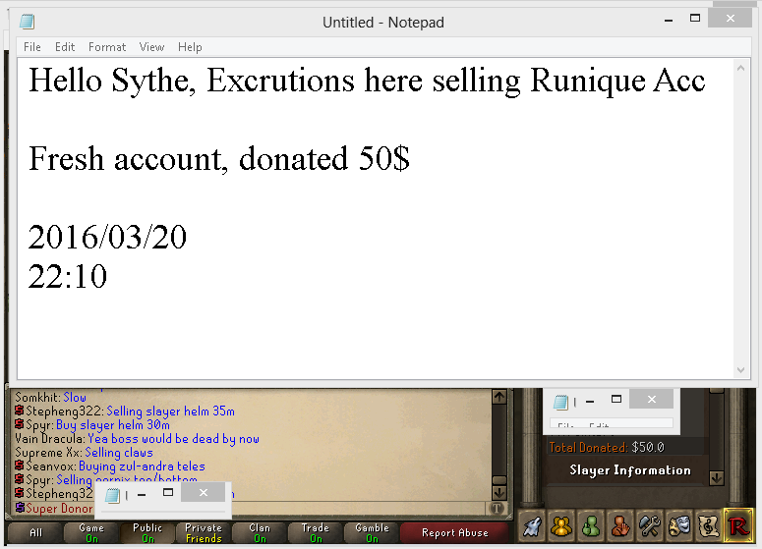Click the 'Hello Sythe' first line of text
Viewport: 762px width, 549px height.
367,81
